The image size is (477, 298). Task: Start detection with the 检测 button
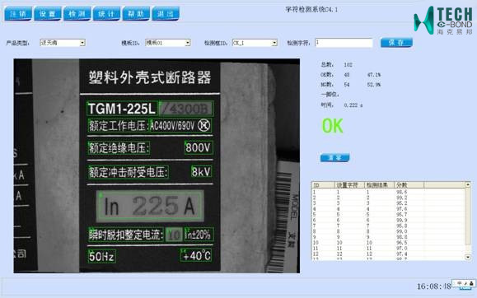tap(77, 14)
